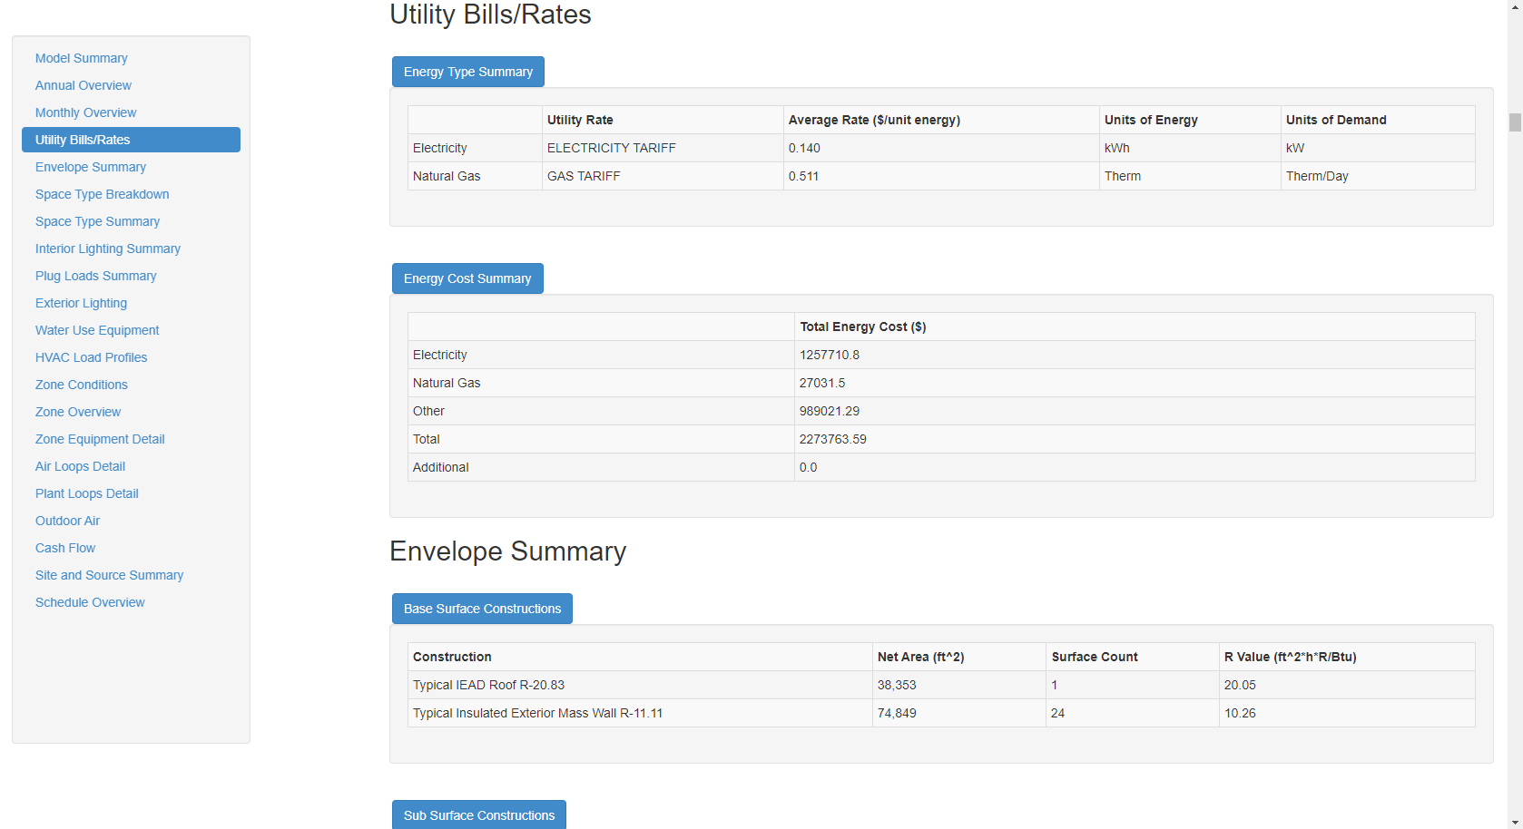This screenshot has width=1523, height=829.
Task: Open the Zone Conditions report
Action: pos(81,384)
